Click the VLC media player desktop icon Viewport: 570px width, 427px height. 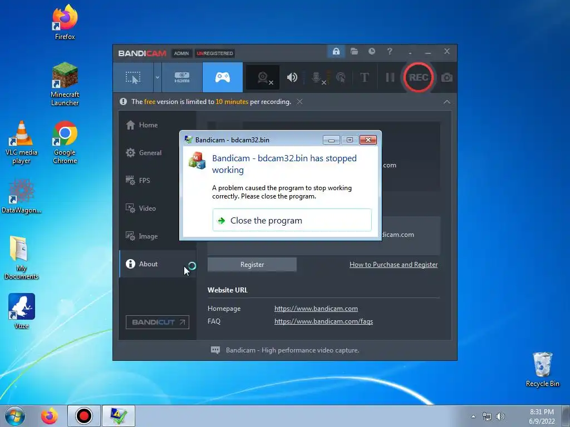[x=22, y=142]
